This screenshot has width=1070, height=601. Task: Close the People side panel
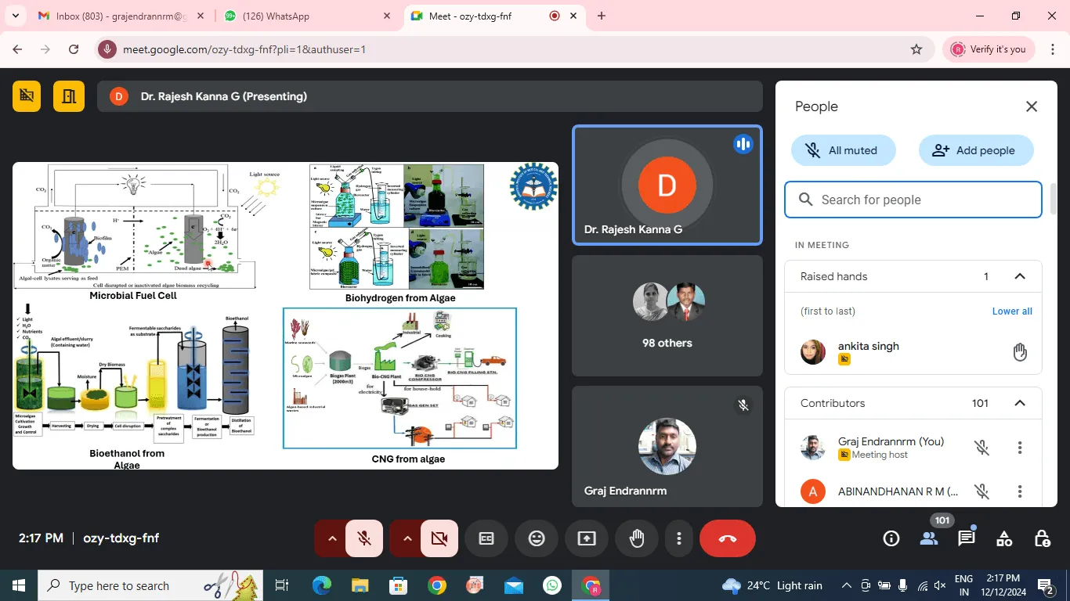coord(1032,106)
